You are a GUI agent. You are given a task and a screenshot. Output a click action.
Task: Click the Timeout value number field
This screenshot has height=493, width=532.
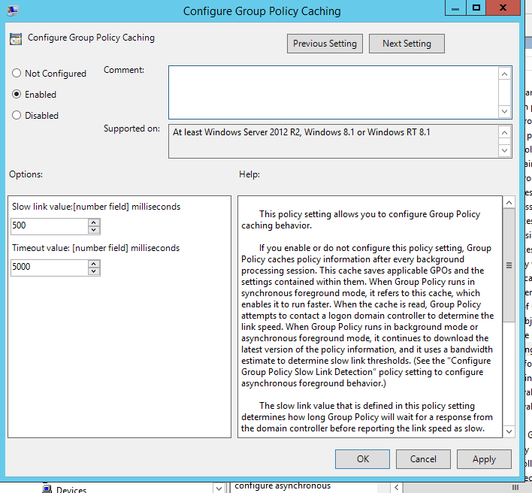click(x=48, y=267)
